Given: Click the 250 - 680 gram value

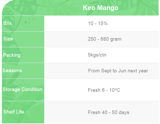Looking at the screenshot, I should tap(104, 39).
